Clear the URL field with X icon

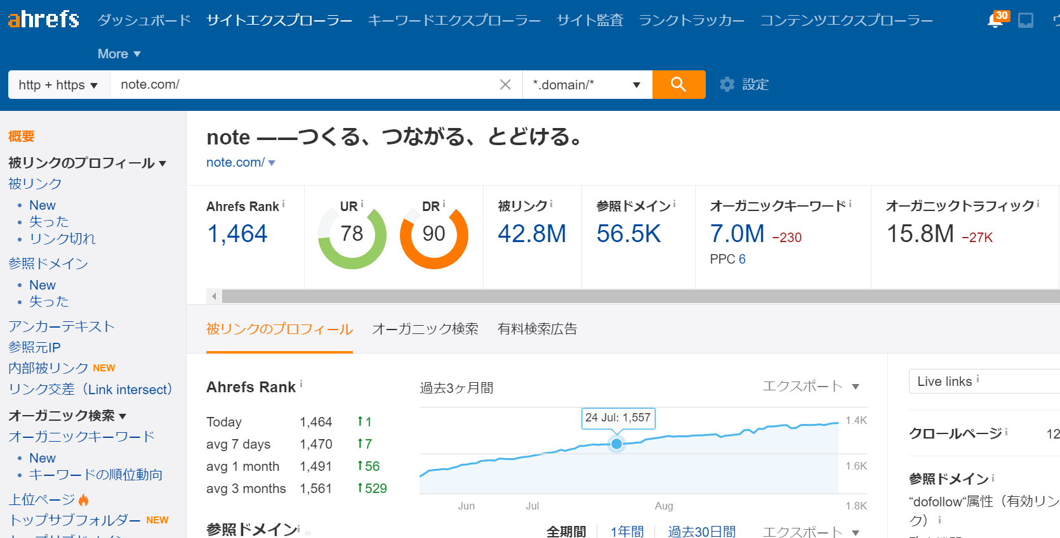point(505,84)
